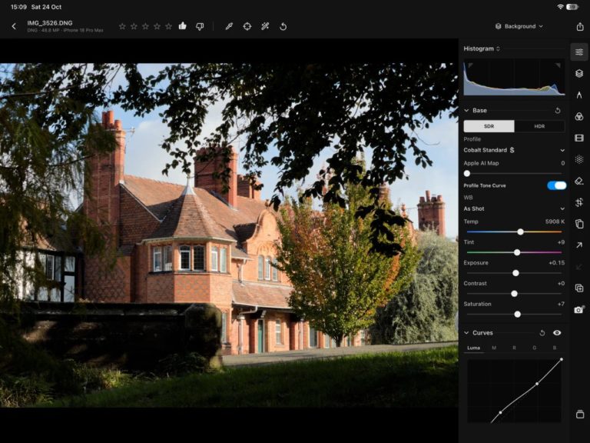Click the house photo in the canvas

point(229,235)
